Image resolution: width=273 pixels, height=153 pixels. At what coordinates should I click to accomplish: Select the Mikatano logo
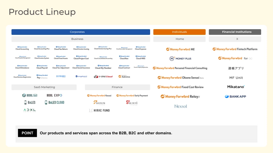click(236, 87)
